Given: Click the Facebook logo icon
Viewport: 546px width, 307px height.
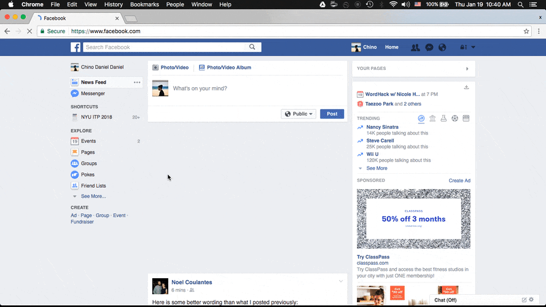Looking at the screenshot, I should (76, 47).
